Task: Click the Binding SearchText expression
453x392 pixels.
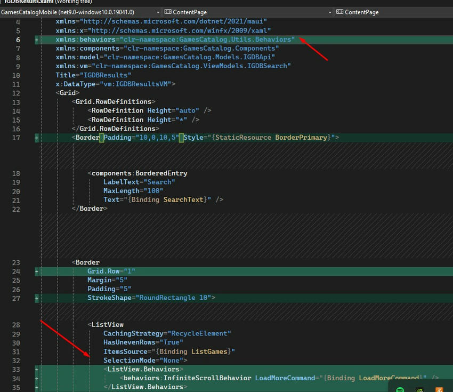Action: tap(167, 200)
